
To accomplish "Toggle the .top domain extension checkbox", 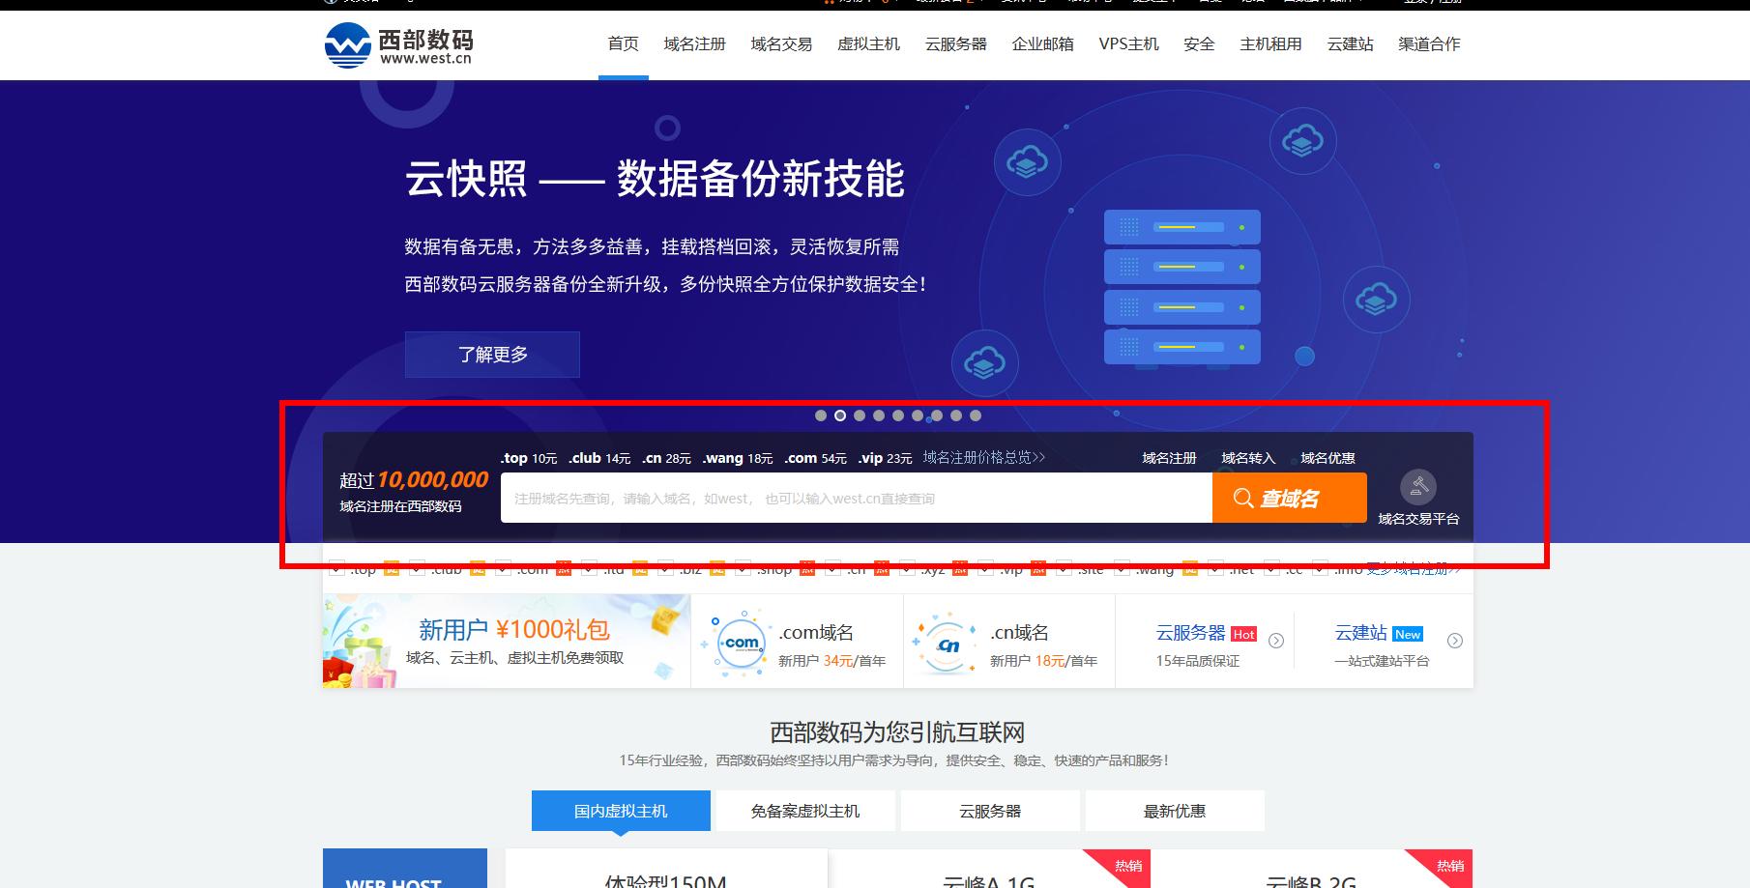I will point(338,568).
